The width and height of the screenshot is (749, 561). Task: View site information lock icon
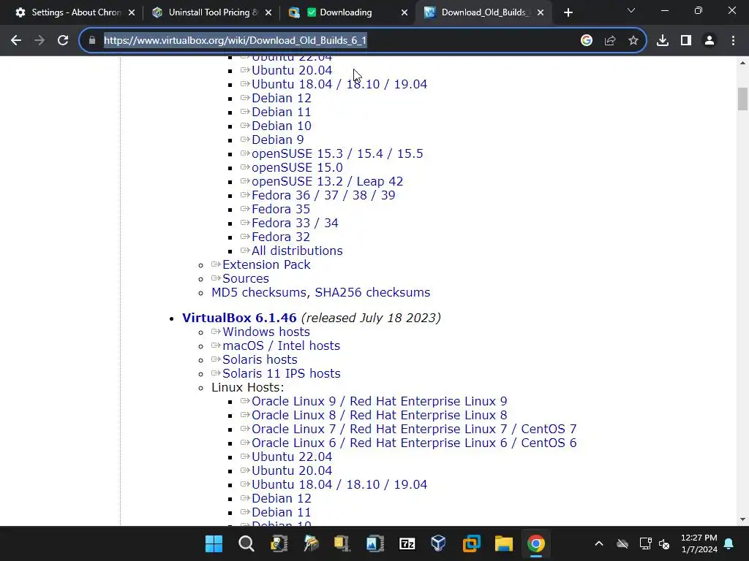(x=92, y=41)
